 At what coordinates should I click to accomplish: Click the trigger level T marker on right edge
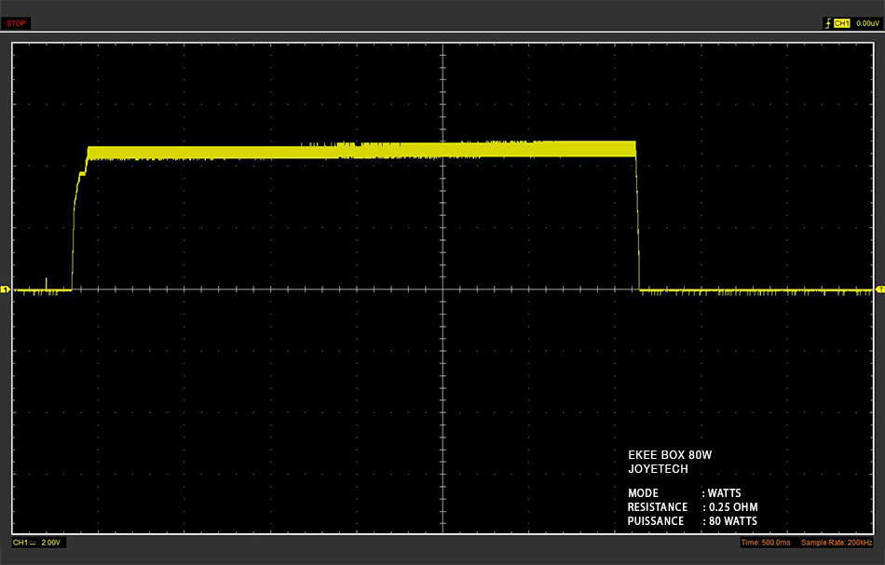coord(880,289)
